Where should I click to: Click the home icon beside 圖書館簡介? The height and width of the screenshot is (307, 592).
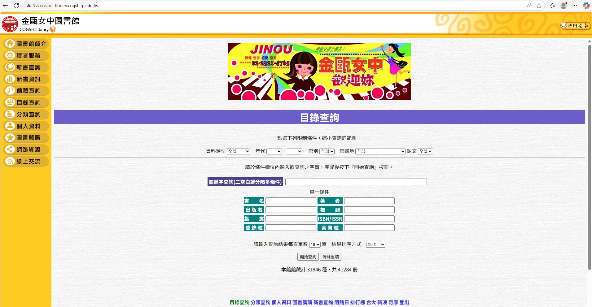10,44
